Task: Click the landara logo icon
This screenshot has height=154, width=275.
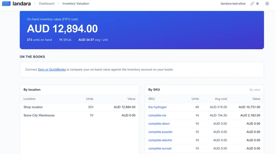Action: tap(6, 3)
